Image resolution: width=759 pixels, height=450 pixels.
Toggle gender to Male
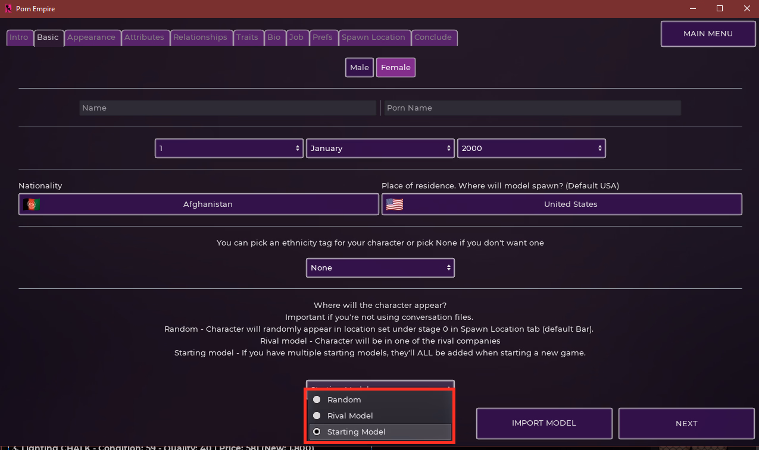pyautogui.click(x=359, y=68)
